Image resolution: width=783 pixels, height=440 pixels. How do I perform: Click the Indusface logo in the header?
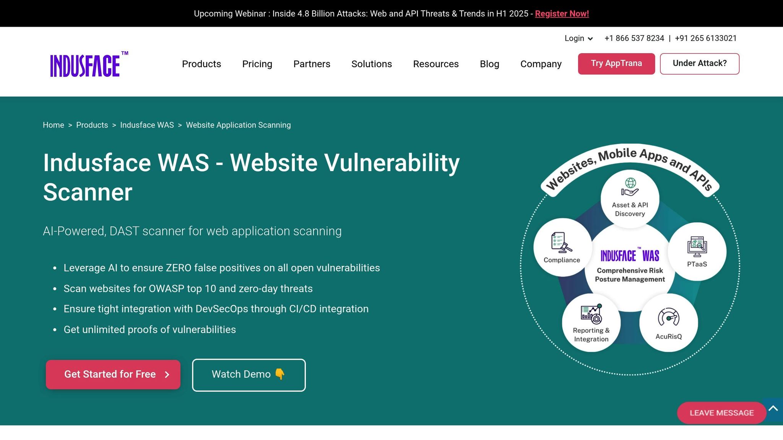pos(88,65)
